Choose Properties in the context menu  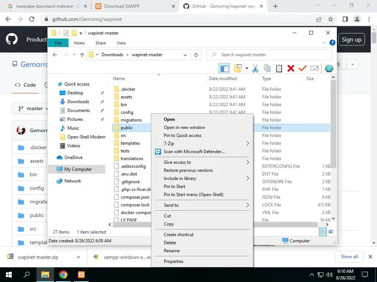[x=202, y=261]
